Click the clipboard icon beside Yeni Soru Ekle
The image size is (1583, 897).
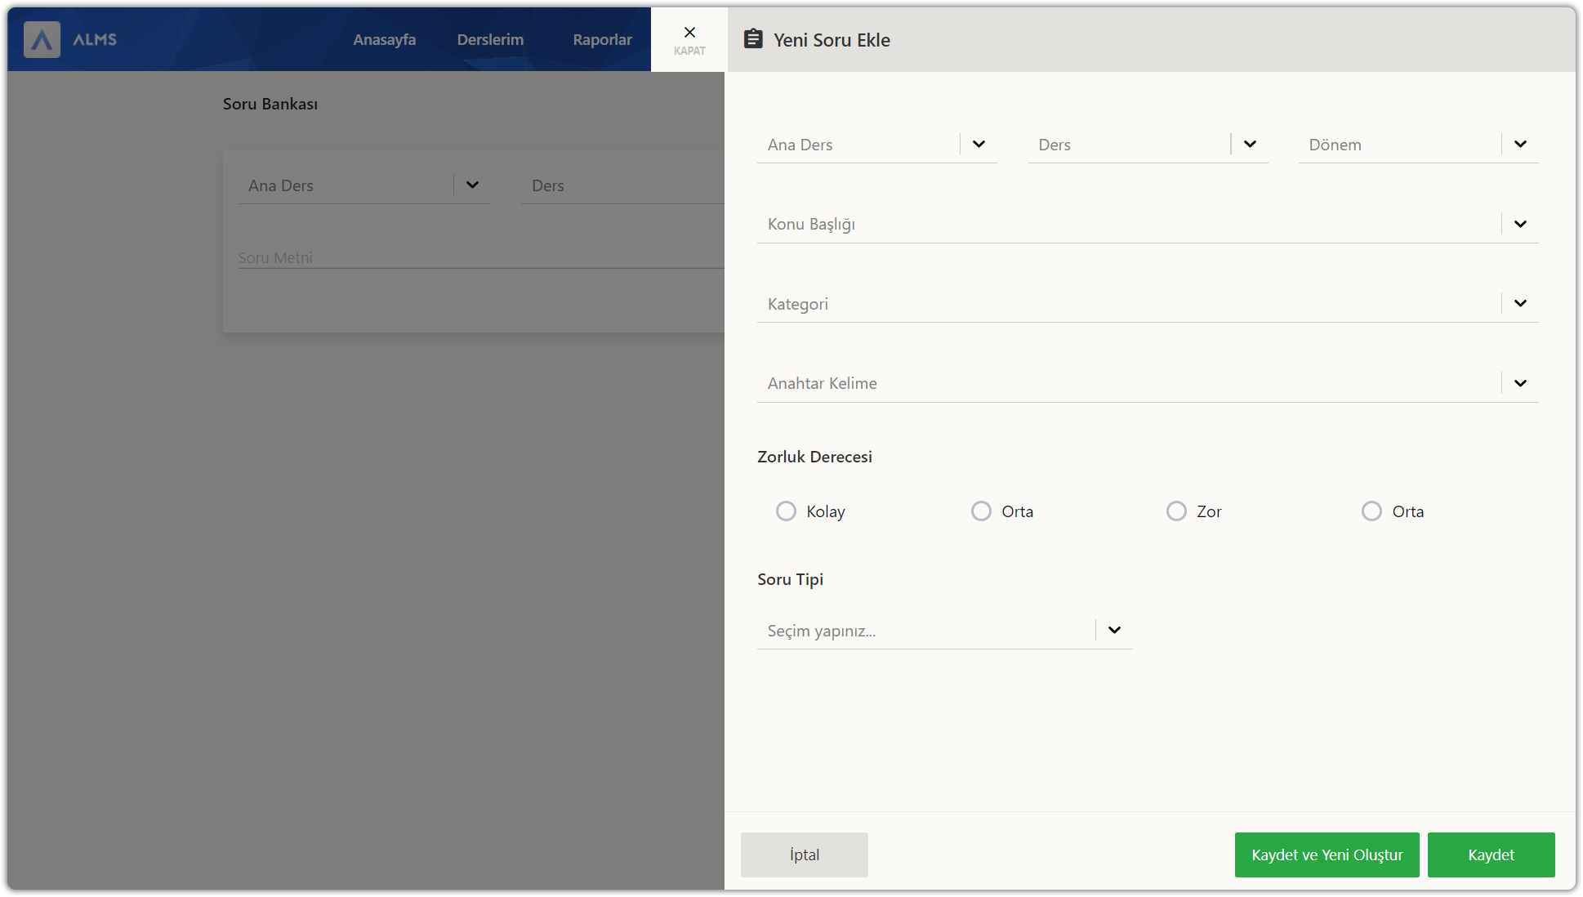click(753, 39)
